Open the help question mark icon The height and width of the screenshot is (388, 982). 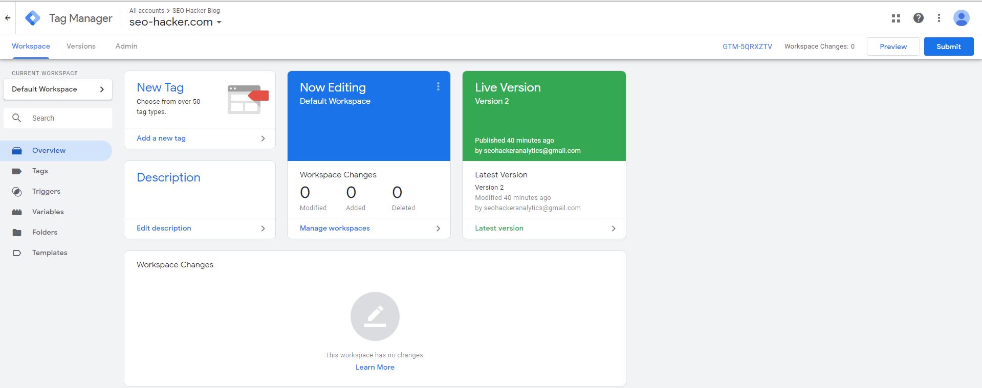[x=918, y=18]
